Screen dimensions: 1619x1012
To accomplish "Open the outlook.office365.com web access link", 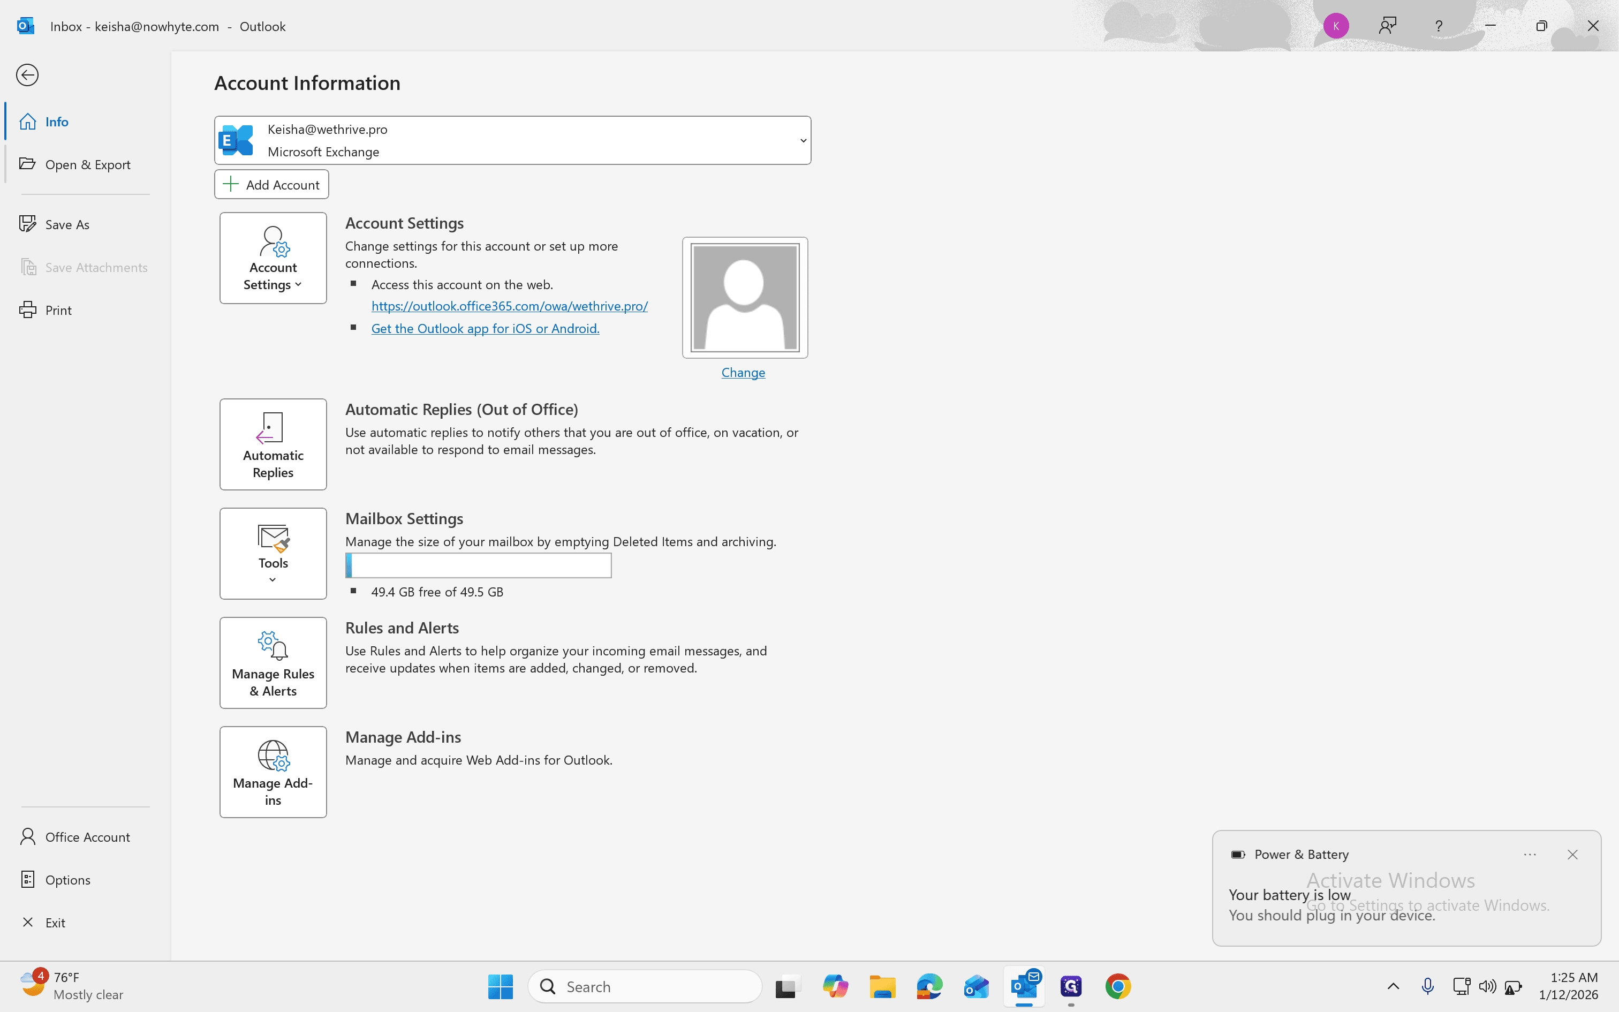I will point(509,306).
